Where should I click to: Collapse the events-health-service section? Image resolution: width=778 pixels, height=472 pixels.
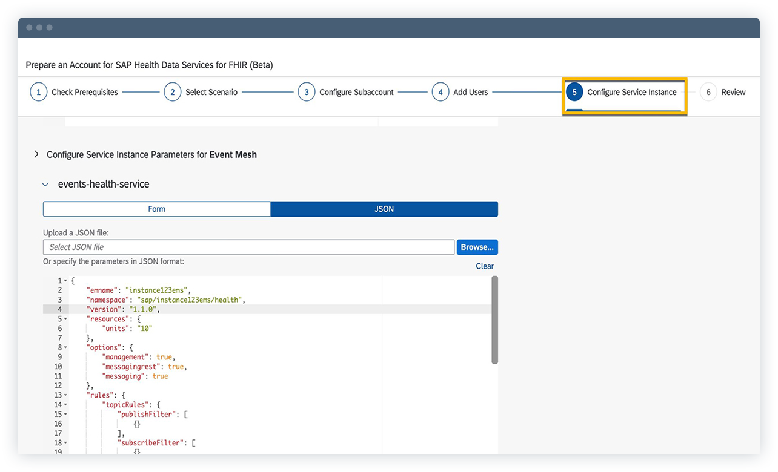[x=45, y=184]
